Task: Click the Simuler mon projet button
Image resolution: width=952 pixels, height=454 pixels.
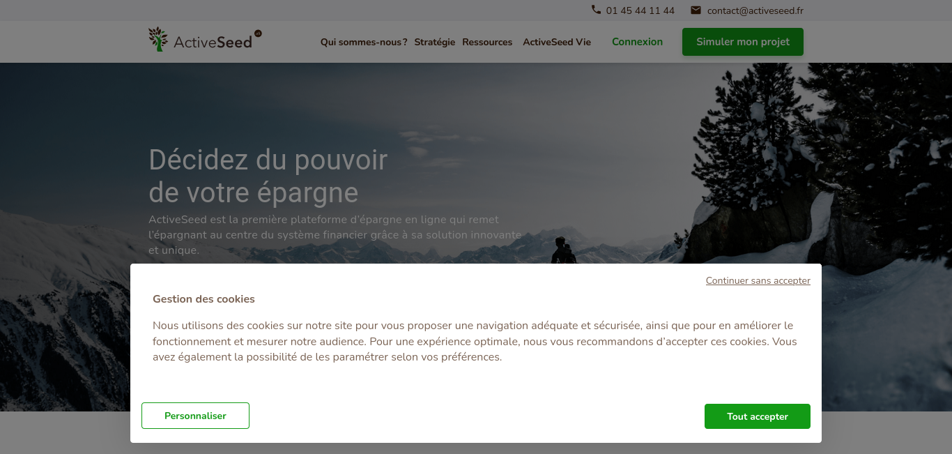Action: point(743,42)
